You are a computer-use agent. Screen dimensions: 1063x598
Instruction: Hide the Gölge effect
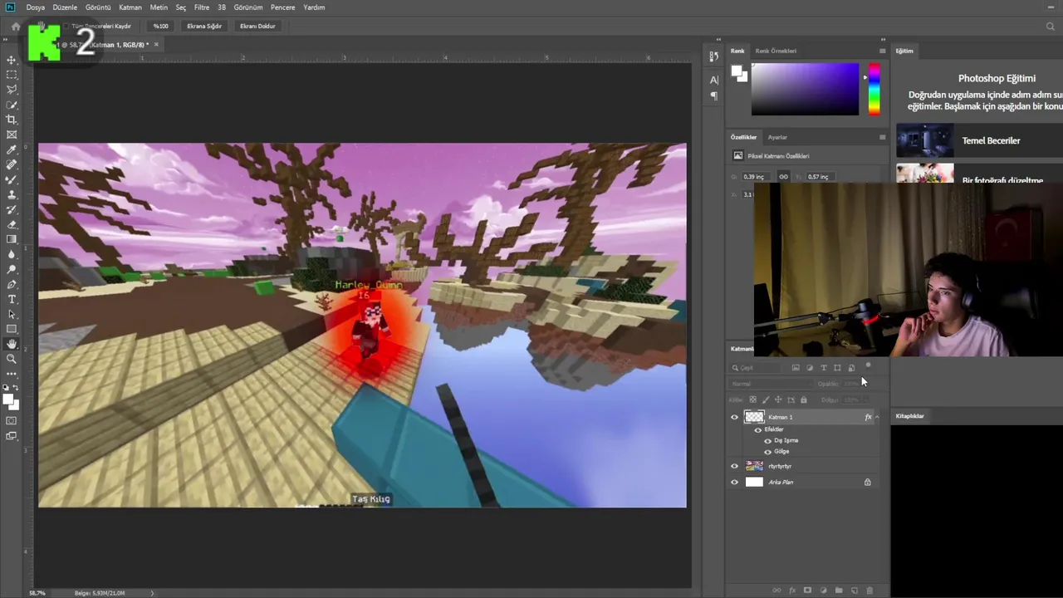tap(767, 452)
